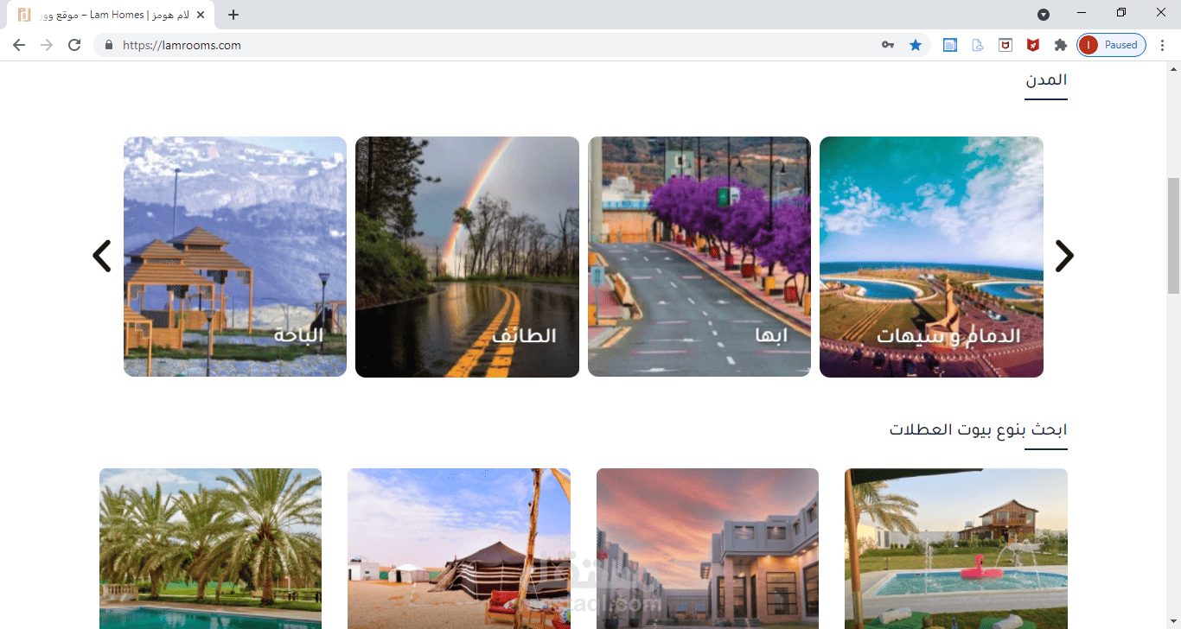Open the Extensions puzzle menu
The height and width of the screenshot is (629, 1181).
coord(1060,45)
